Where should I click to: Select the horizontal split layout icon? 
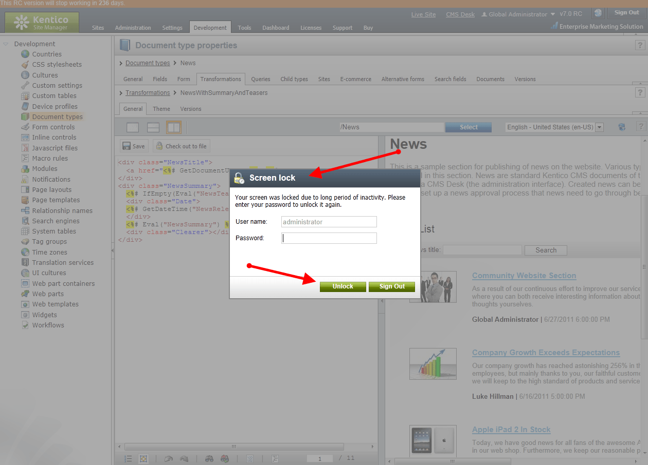pos(153,127)
